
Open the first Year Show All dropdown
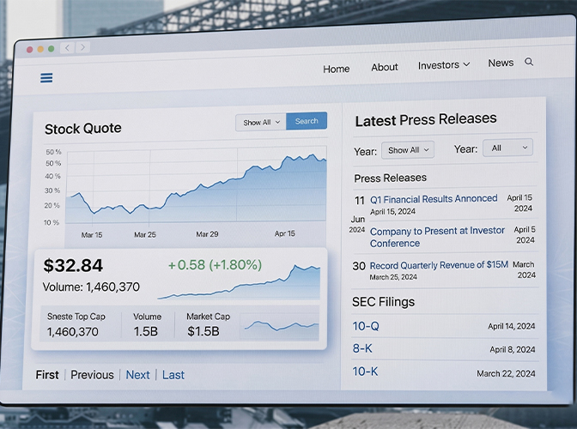(x=408, y=149)
